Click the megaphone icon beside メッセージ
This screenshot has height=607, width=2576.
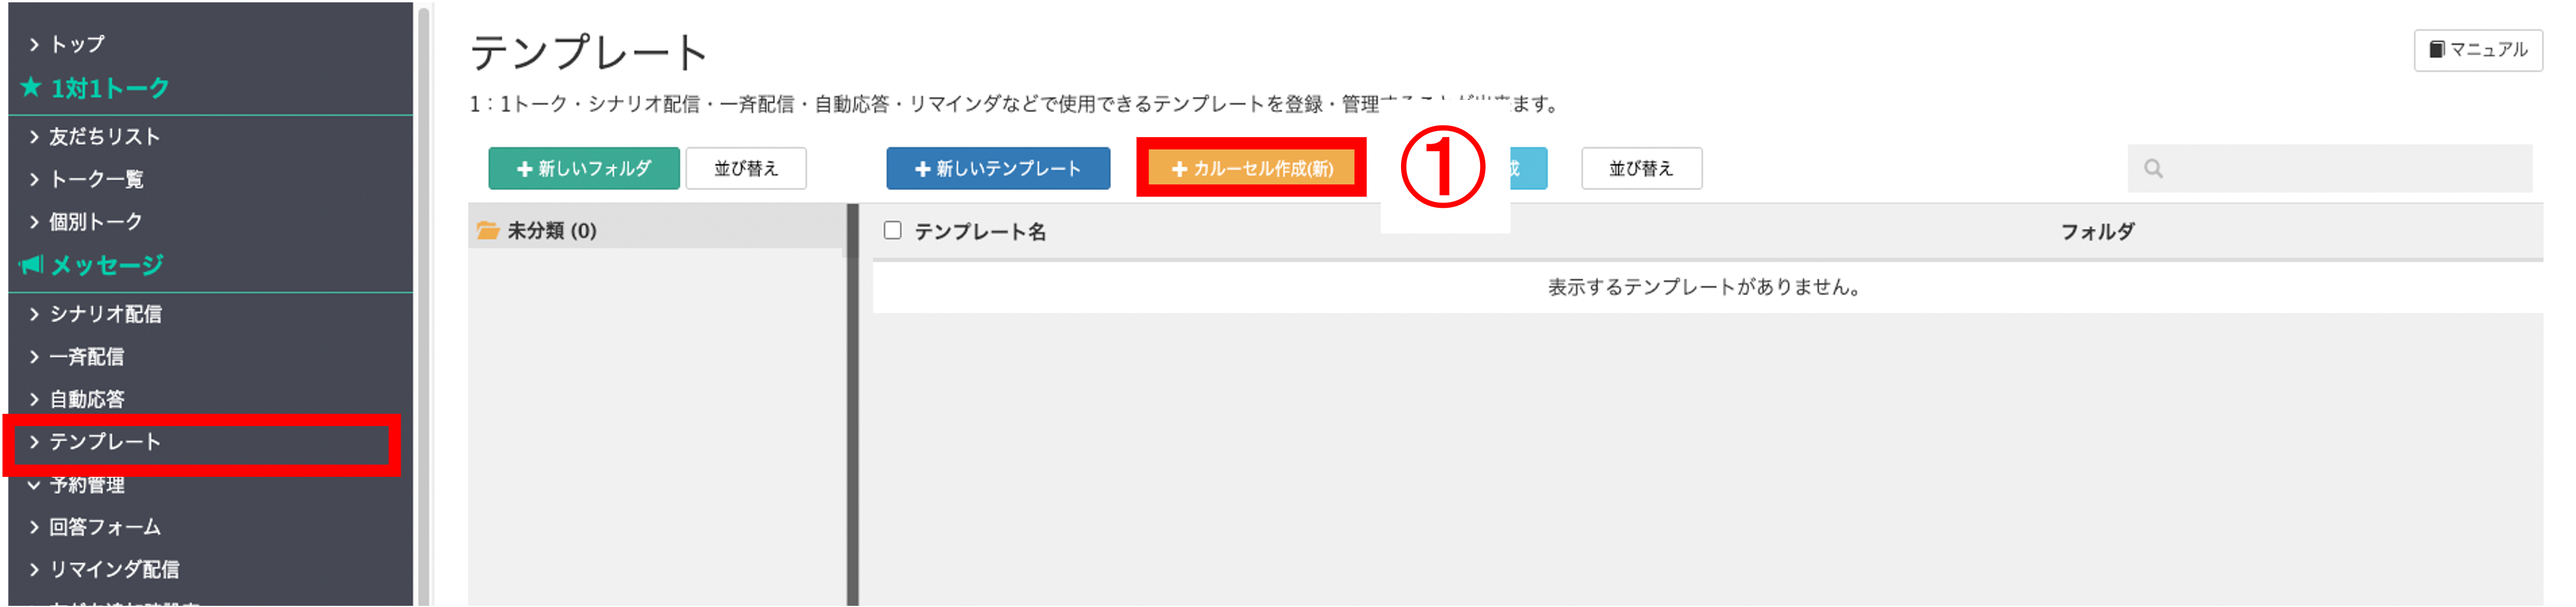coord(32,264)
